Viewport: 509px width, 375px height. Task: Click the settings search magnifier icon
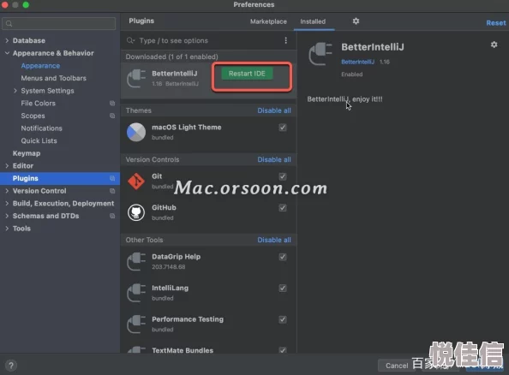(9, 23)
